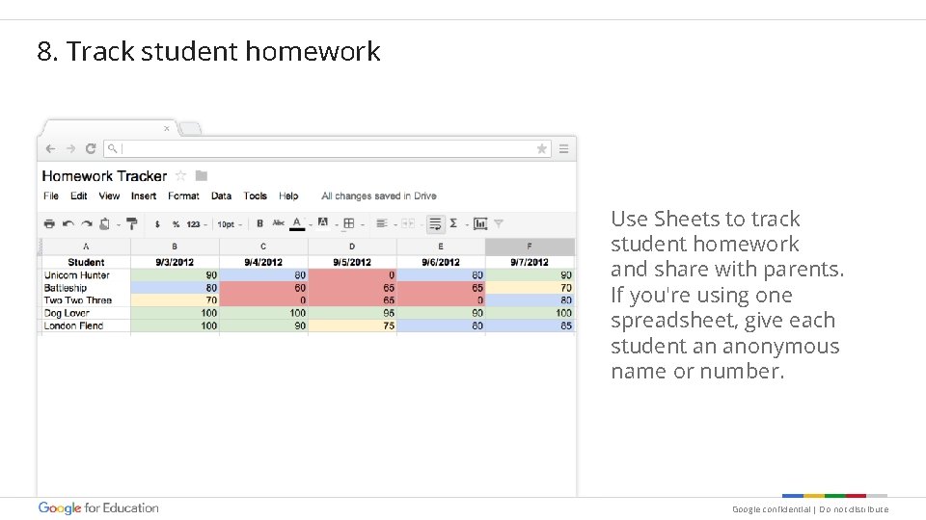The image size is (926, 520).
Task: Click the redo arrow in the Sheets toolbar
Action: 85,223
